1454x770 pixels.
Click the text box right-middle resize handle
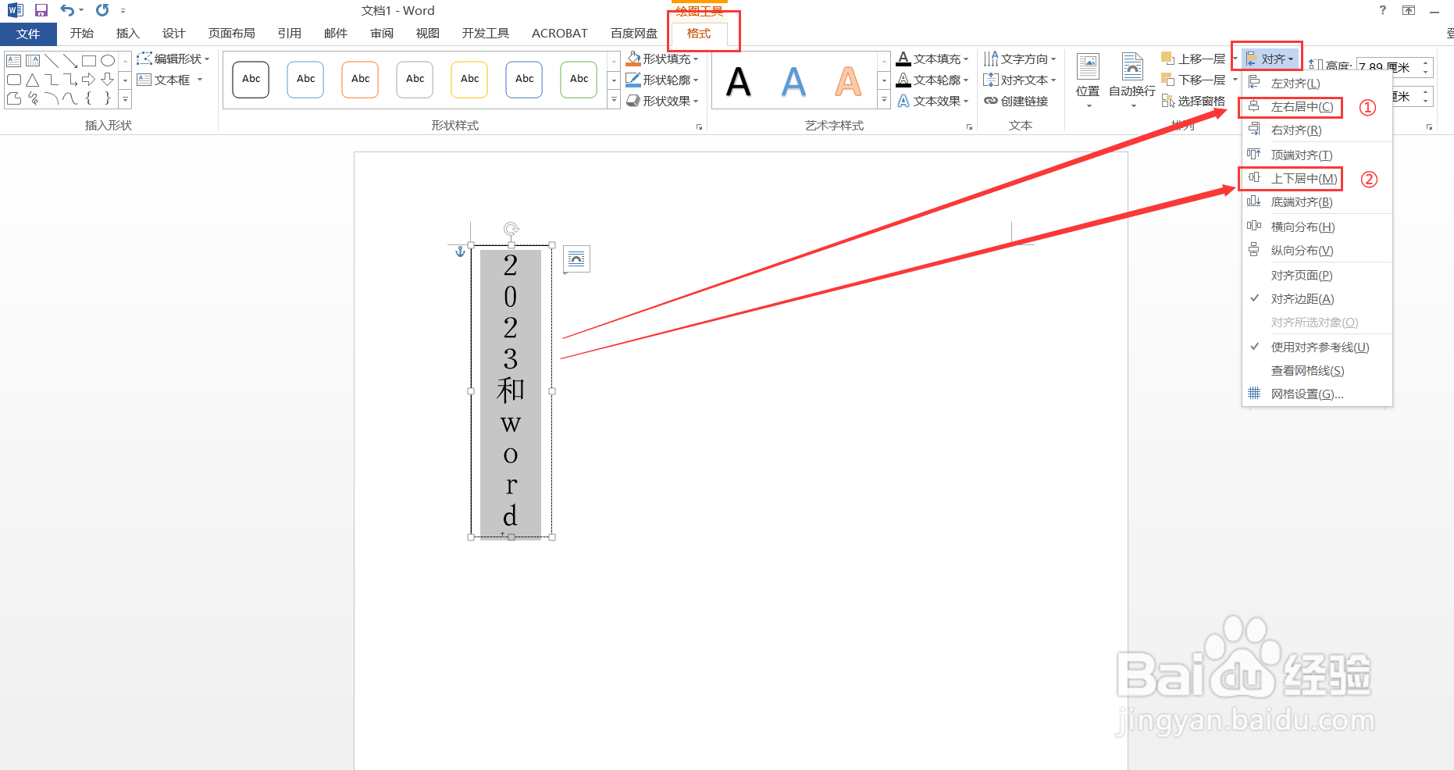coord(552,391)
